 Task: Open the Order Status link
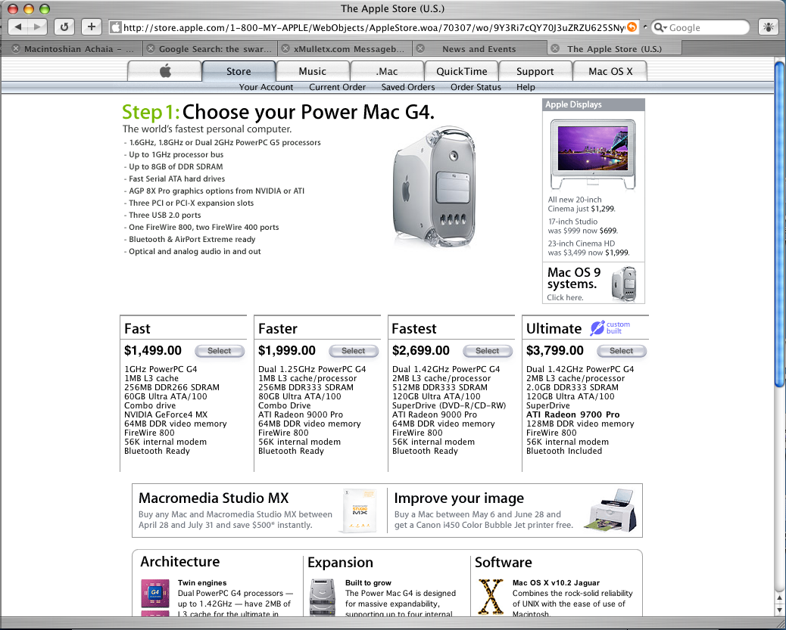(476, 87)
